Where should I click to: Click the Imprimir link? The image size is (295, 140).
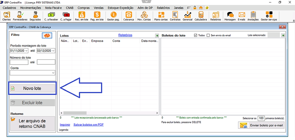[x=65, y=125]
